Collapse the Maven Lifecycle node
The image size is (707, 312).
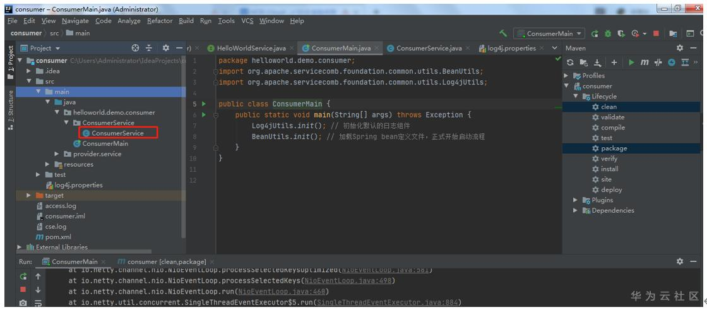pyautogui.click(x=575, y=97)
